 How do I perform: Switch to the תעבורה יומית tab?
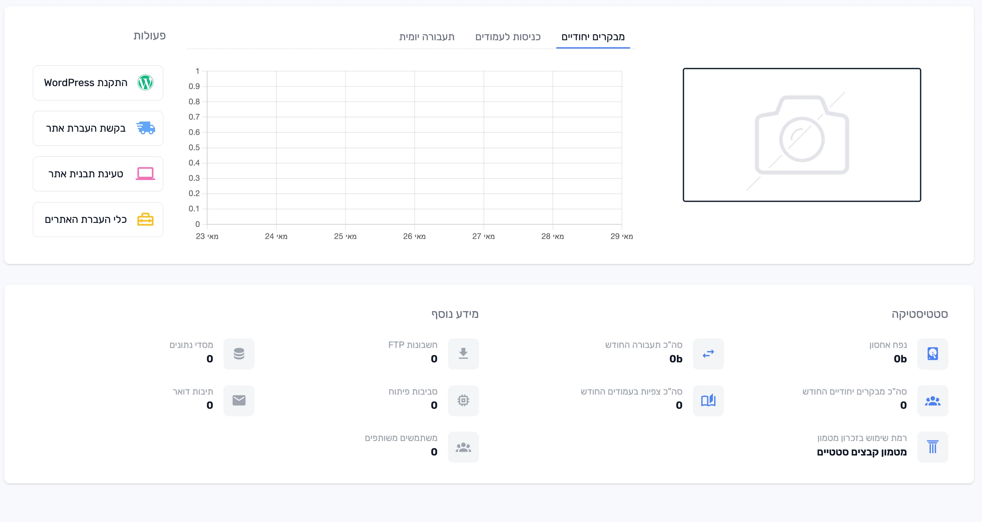[427, 37]
